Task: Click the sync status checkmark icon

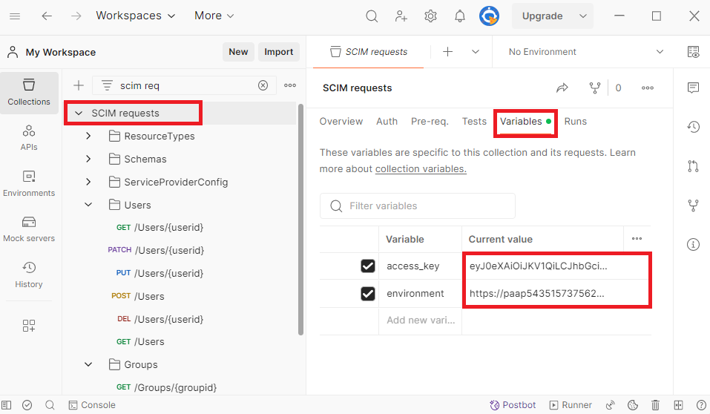Action: (27, 405)
